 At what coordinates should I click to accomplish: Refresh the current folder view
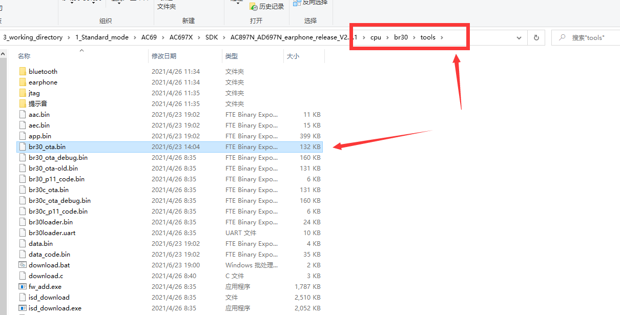coord(536,37)
